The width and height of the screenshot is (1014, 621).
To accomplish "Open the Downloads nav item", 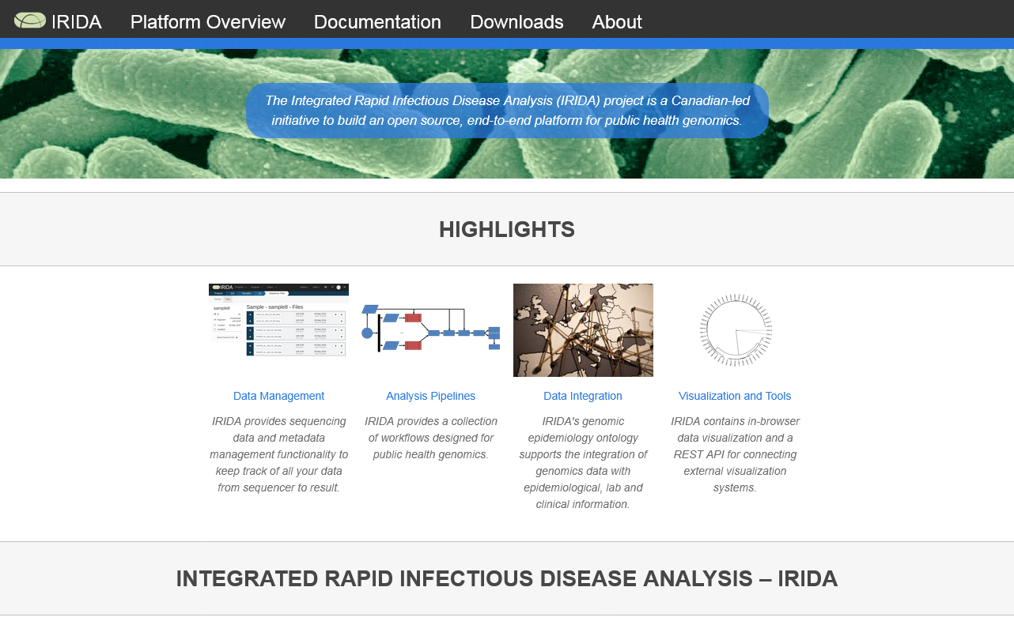I will pos(516,22).
